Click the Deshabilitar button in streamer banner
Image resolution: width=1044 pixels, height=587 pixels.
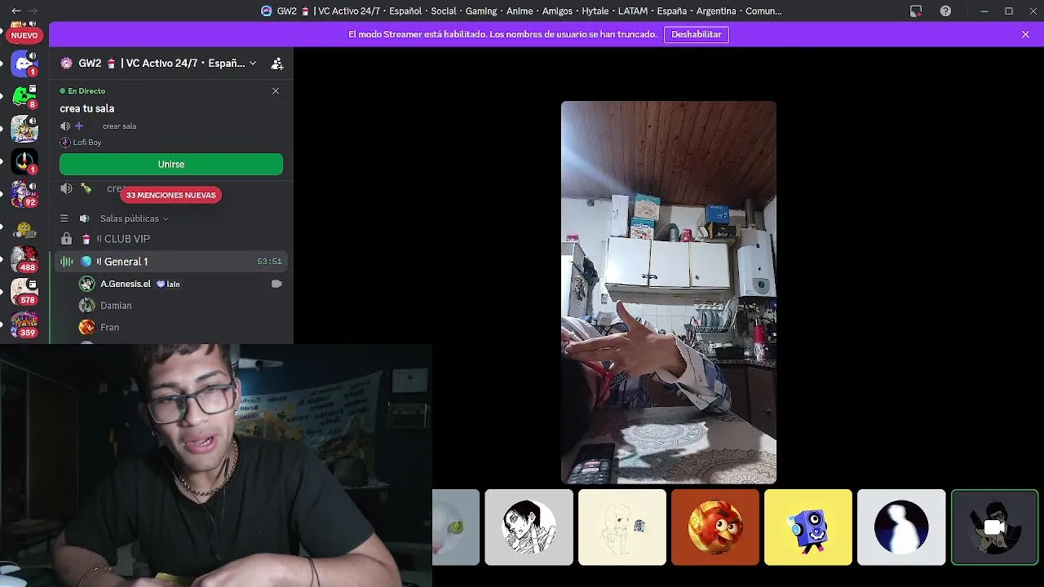tap(697, 34)
